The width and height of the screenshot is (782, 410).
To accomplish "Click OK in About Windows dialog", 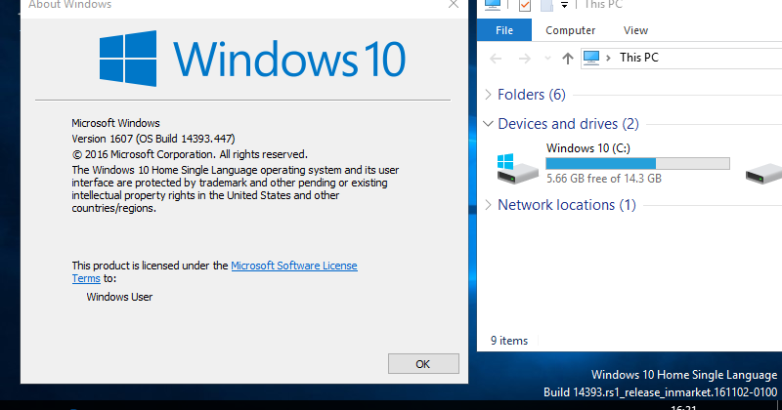I will 423,364.
